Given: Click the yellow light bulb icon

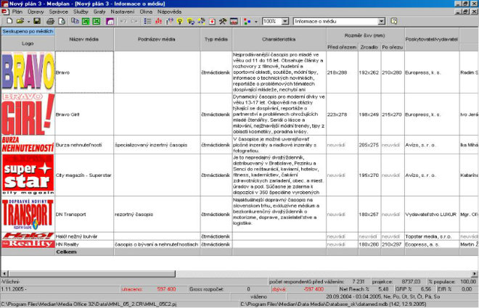Looking at the screenshot, I should point(180,21).
